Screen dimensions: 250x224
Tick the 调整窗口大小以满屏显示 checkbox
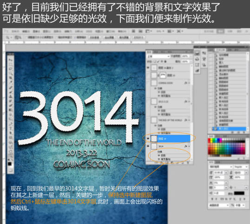[x=26, y=38]
